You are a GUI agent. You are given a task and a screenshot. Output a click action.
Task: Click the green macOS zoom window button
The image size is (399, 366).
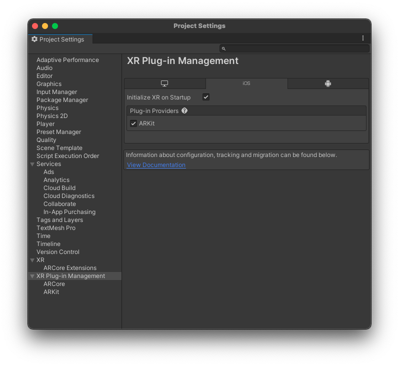[x=55, y=26]
